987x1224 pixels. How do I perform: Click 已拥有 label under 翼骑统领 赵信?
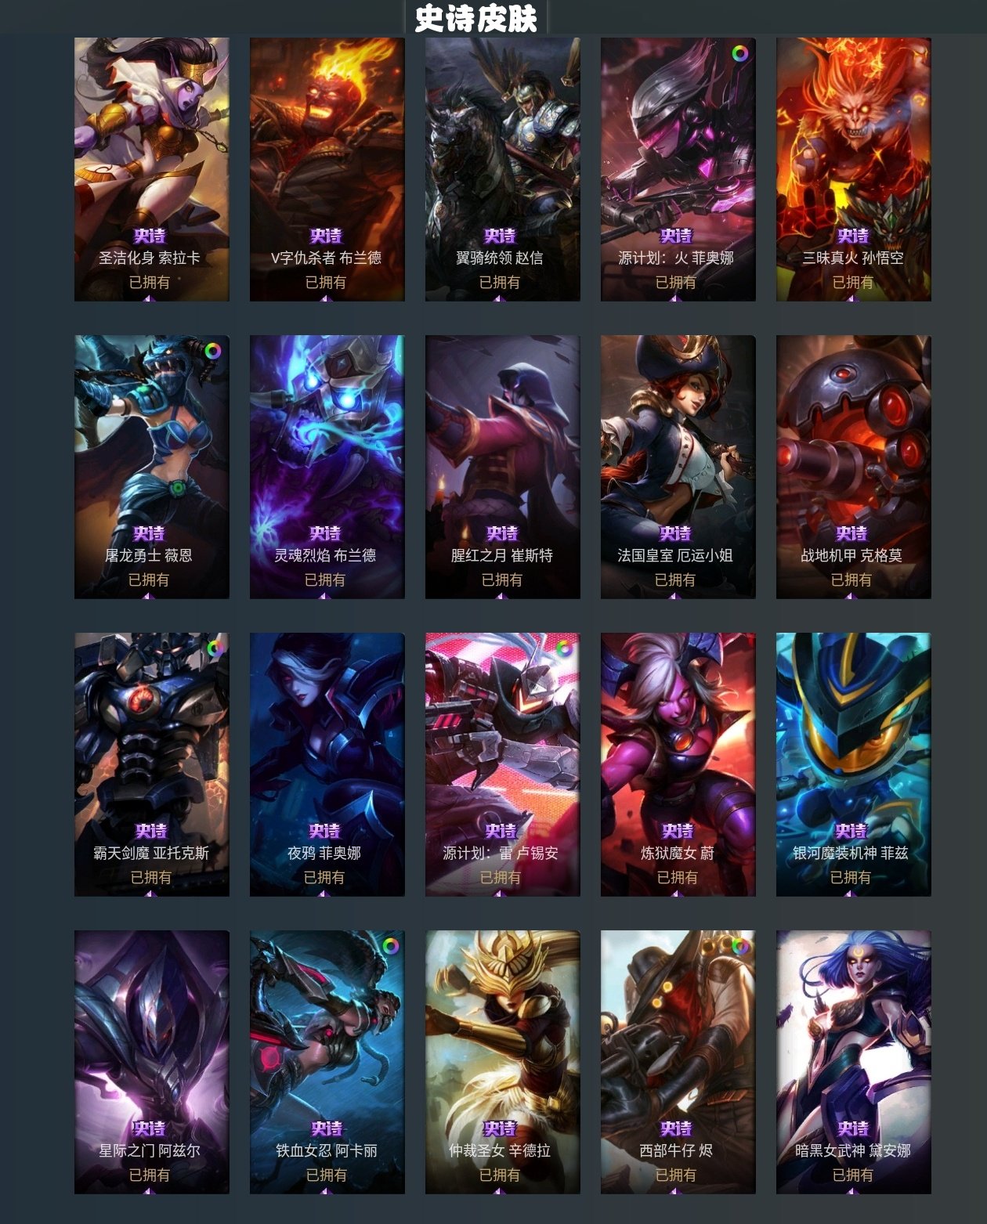(499, 282)
